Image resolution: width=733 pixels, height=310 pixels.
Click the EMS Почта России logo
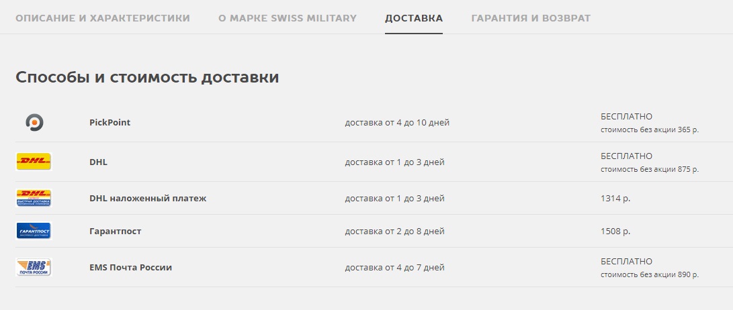point(34,267)
